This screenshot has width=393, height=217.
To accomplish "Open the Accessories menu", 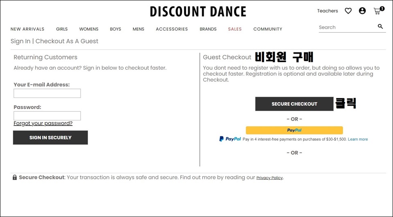I will tap(172, 29).
